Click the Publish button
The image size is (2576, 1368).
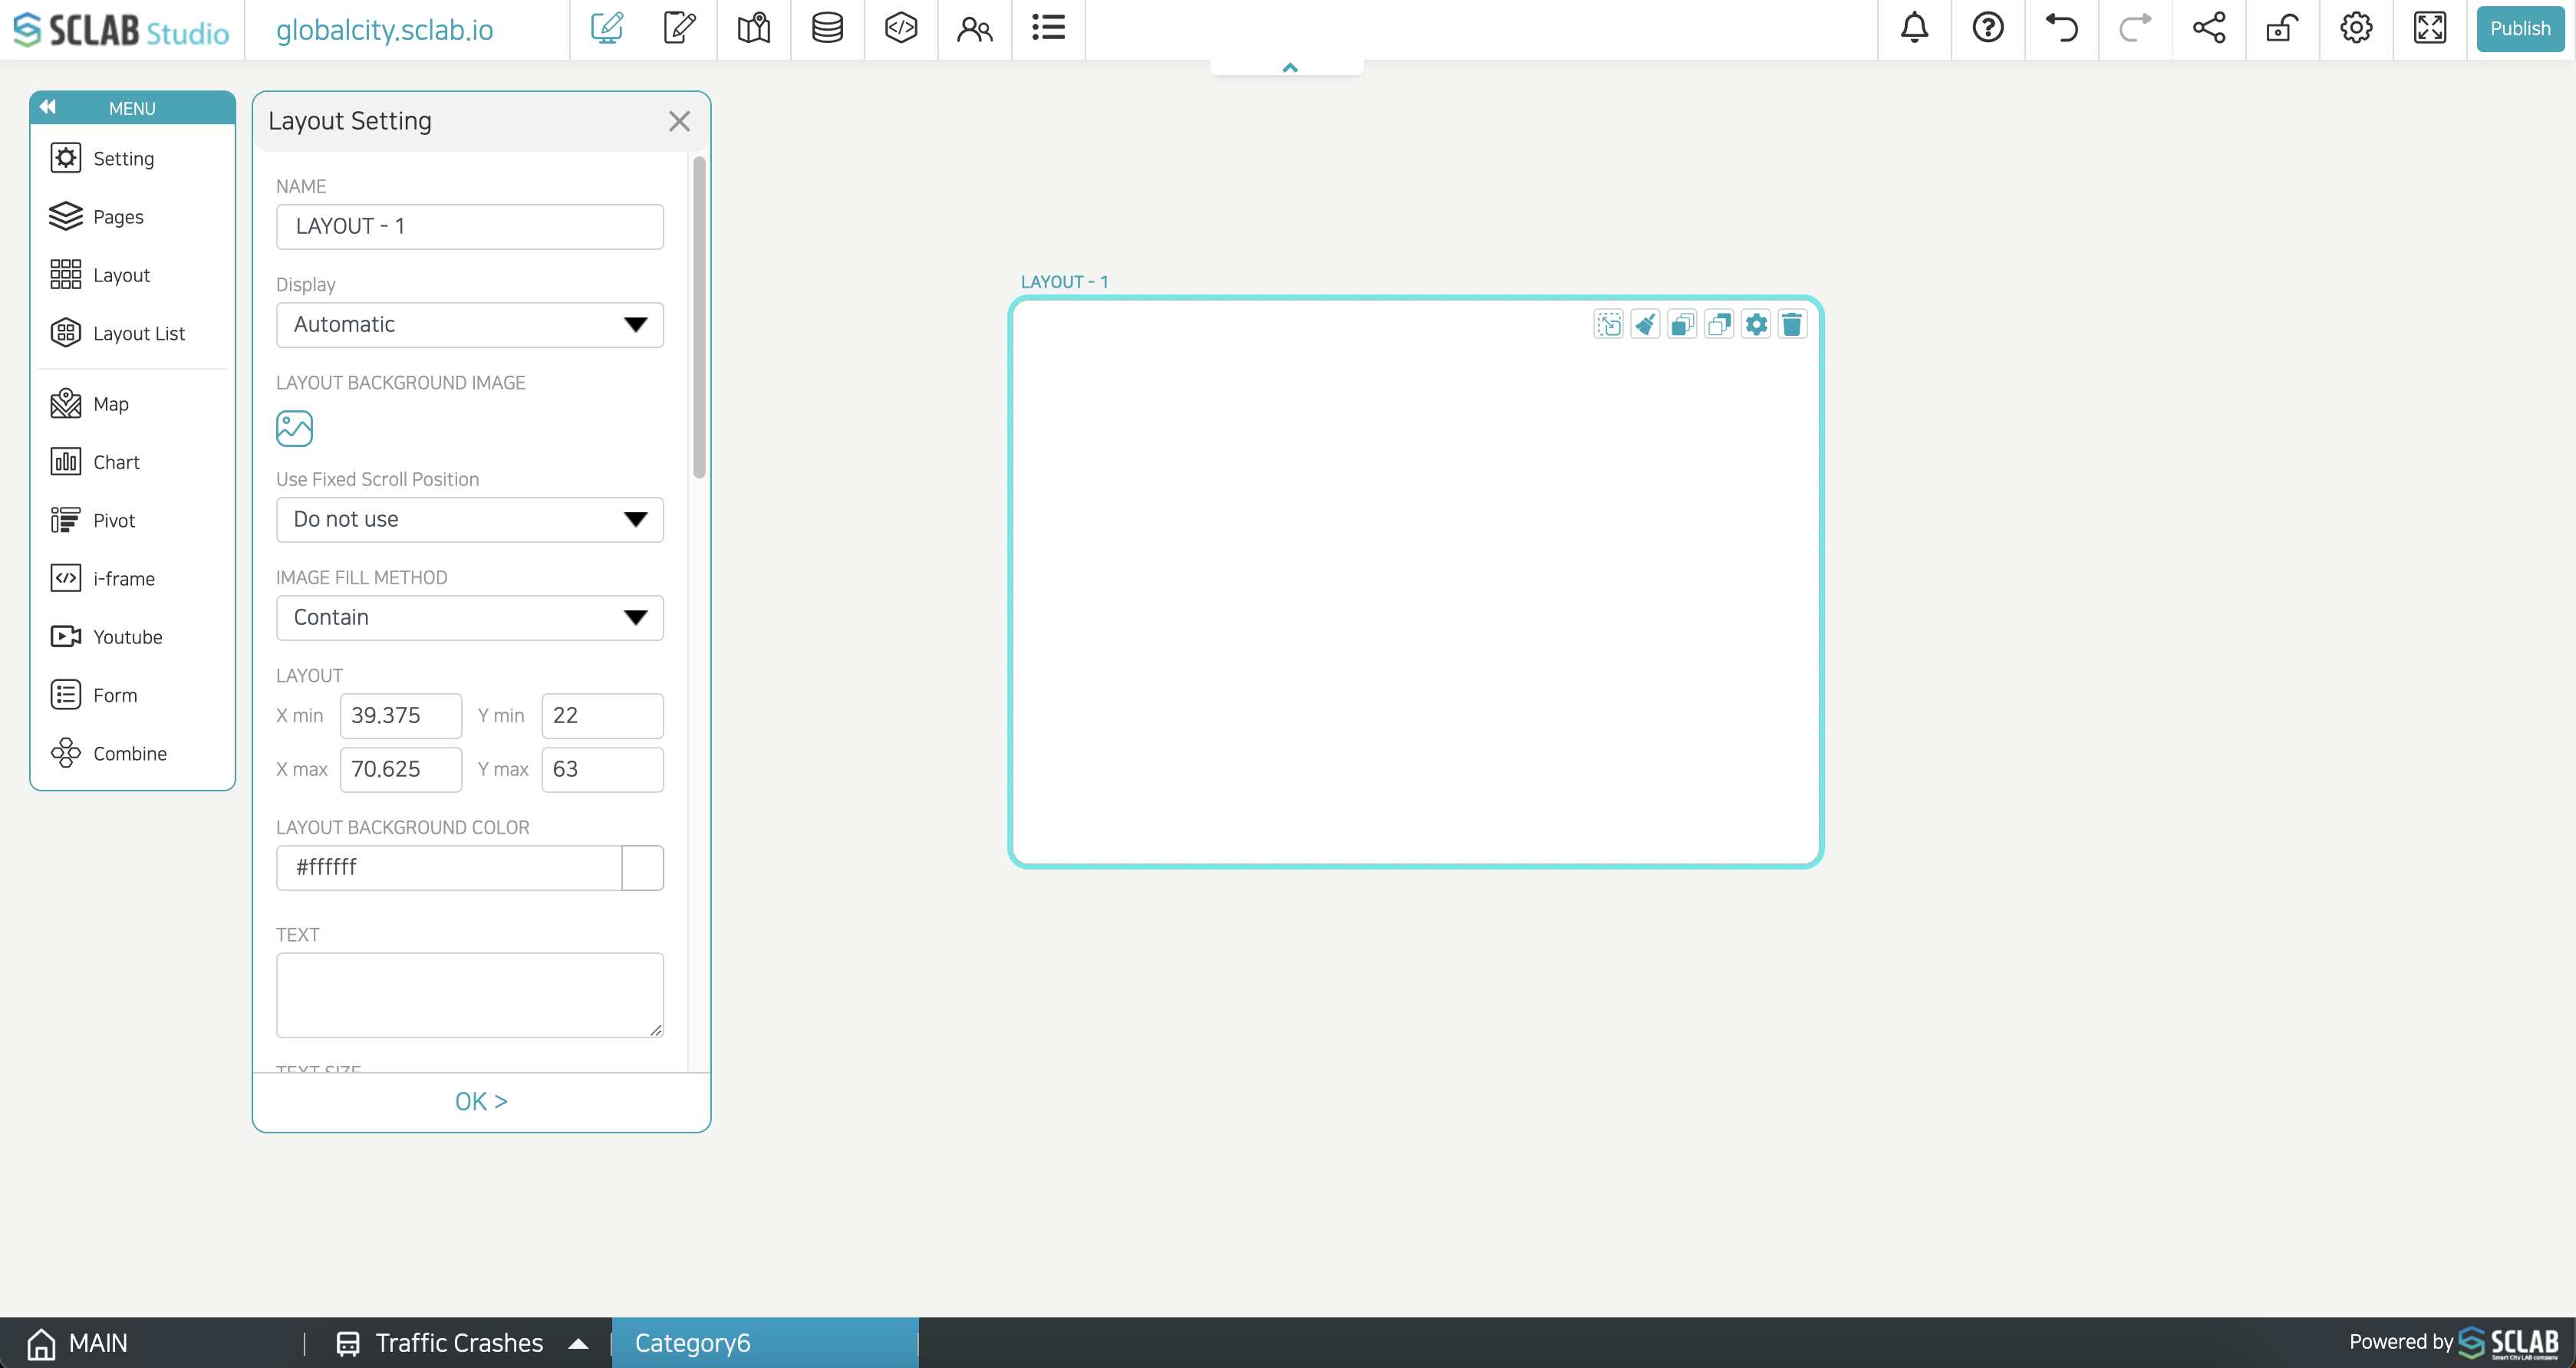[x=2520, y=29]
